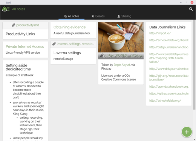This screenshot has width=196, height=141.
Task: Click example of Kraftwerk text
Action: click(x=20, y=75)
